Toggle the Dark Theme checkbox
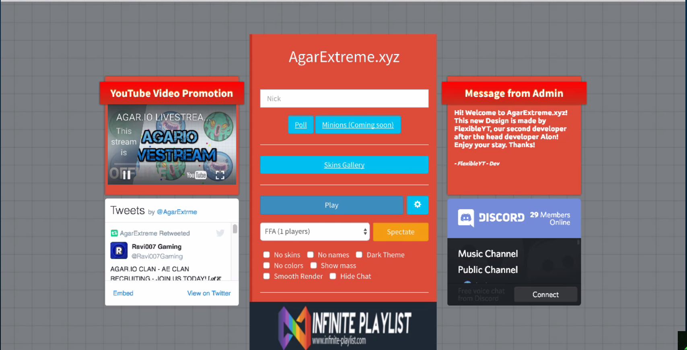This screenshot has height=350, width=687. coord(359,255)
